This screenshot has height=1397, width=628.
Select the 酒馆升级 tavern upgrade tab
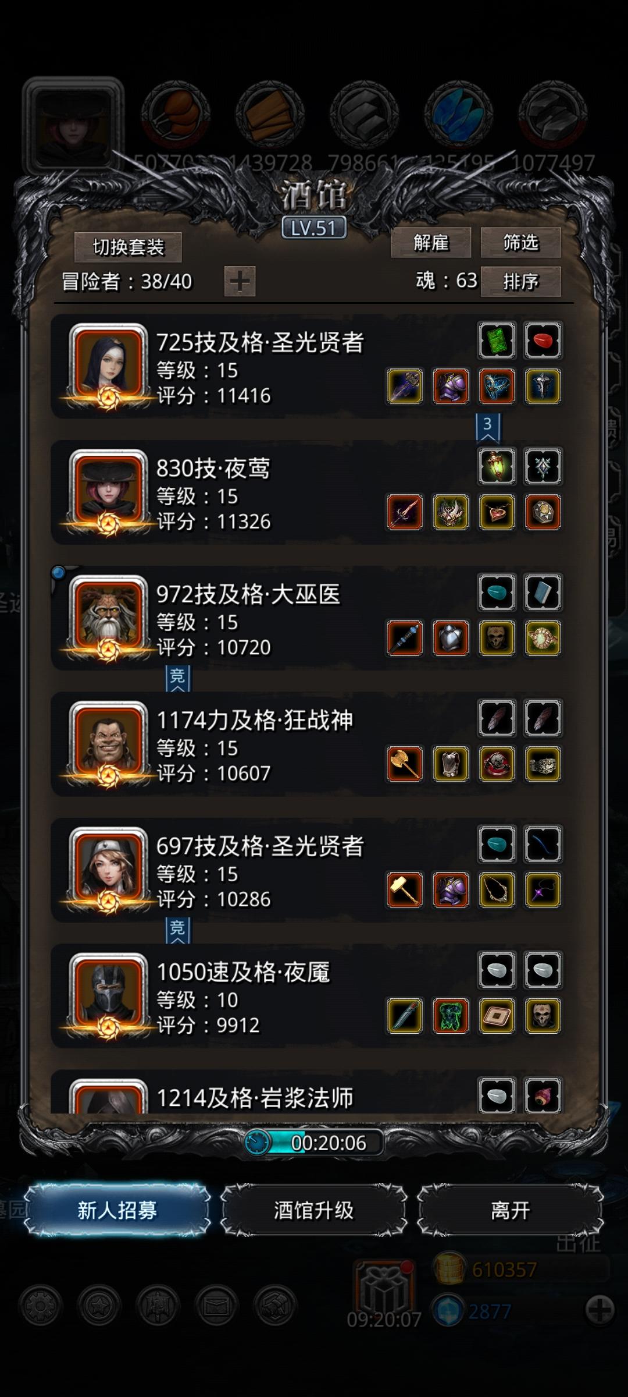(313, 1210)
